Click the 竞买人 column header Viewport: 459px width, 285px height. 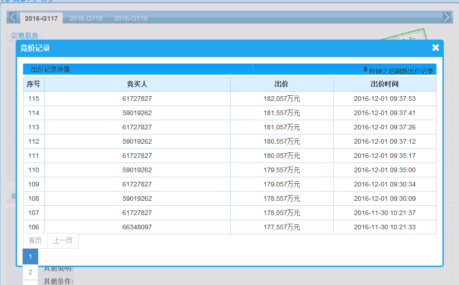click(137, 84)
